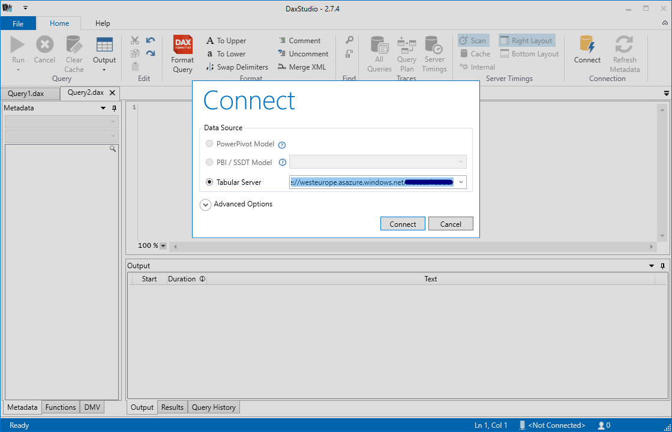This screenshot has width=672, height=432.
Task: Click To Upper in Format group
Action: 226,41
